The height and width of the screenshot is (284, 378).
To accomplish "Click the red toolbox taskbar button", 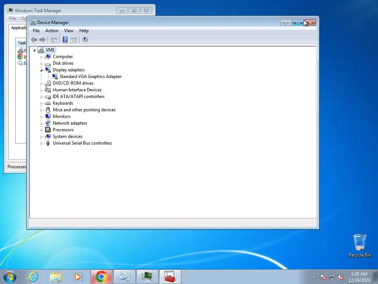I will 170,277.
